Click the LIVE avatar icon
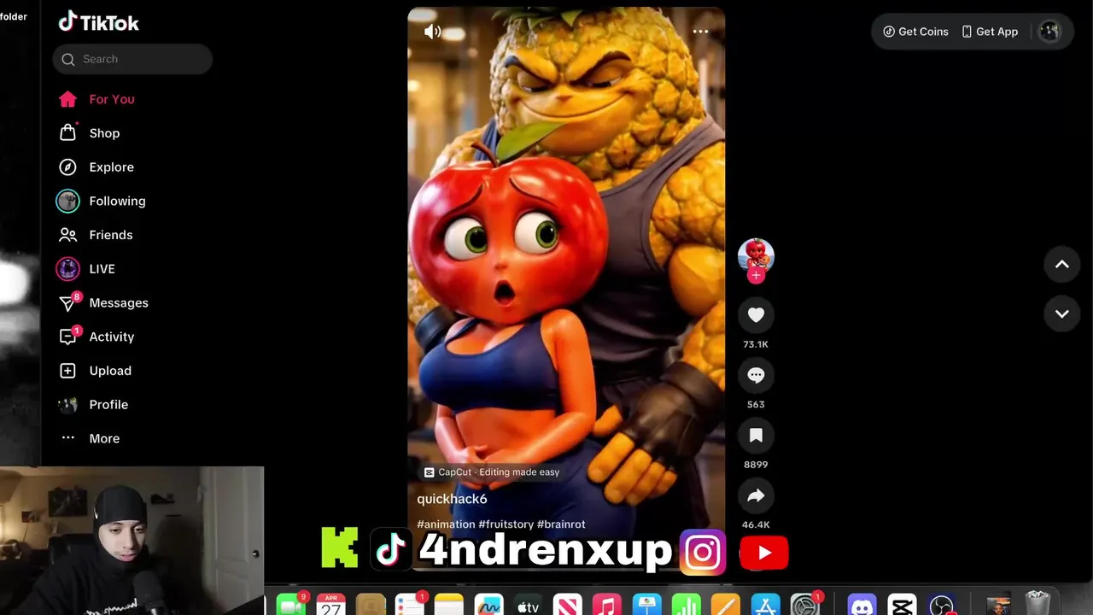The image size is (1093, 615). [x=67, y=269]
